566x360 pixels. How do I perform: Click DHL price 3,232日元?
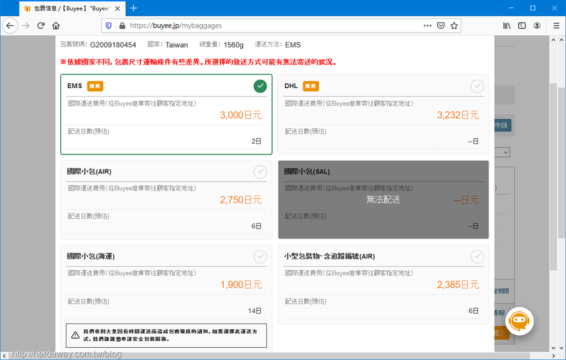point(458,115)
